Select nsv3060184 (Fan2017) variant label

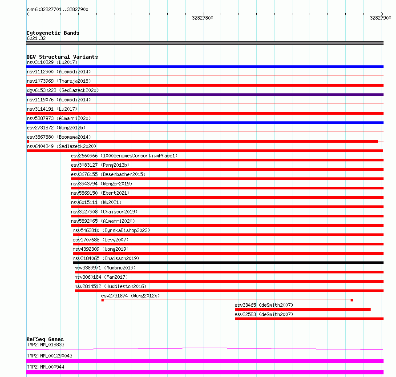click(101, 277)
